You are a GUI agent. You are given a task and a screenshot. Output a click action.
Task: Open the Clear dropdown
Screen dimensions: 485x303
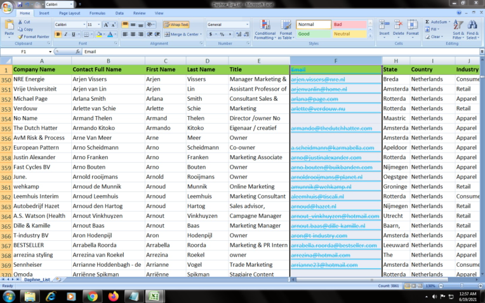tap(434, 37)
